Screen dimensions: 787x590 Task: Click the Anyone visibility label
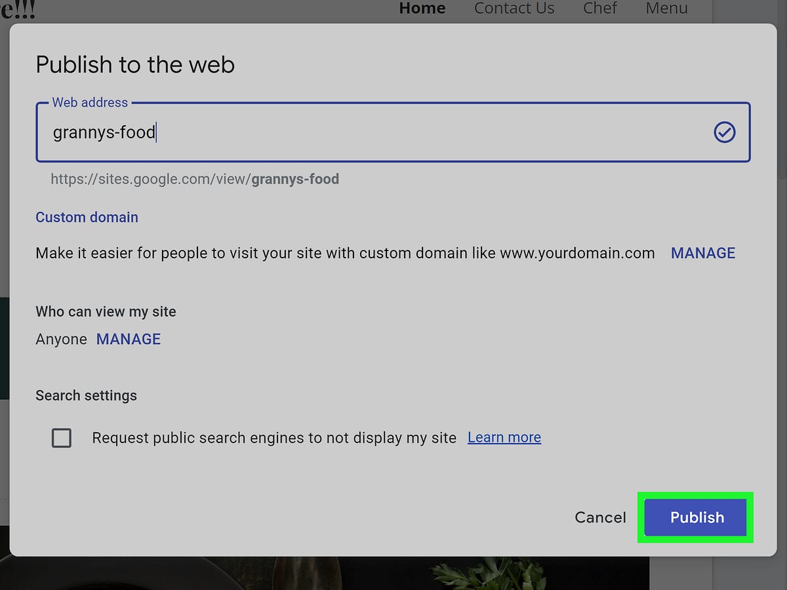click(61, 339)
